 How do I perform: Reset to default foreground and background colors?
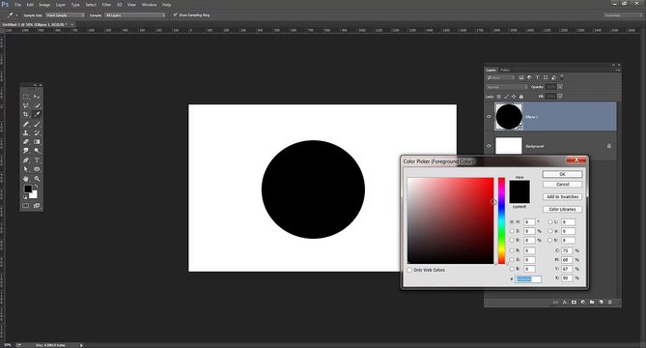[25, 197]
